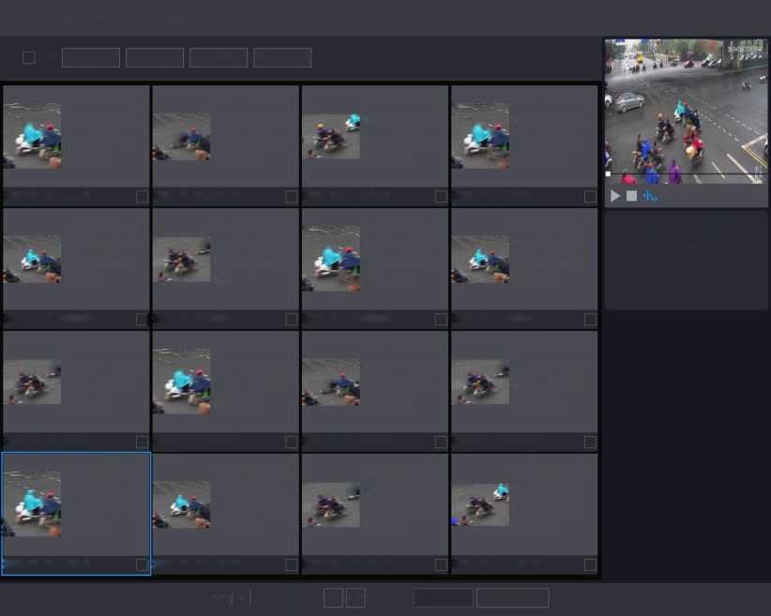
Task: Check the checkbox of the first-row first thumbnail
Action: [142, 197]
